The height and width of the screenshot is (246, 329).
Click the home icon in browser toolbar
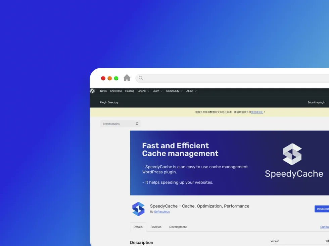click(x=127, y=78)
